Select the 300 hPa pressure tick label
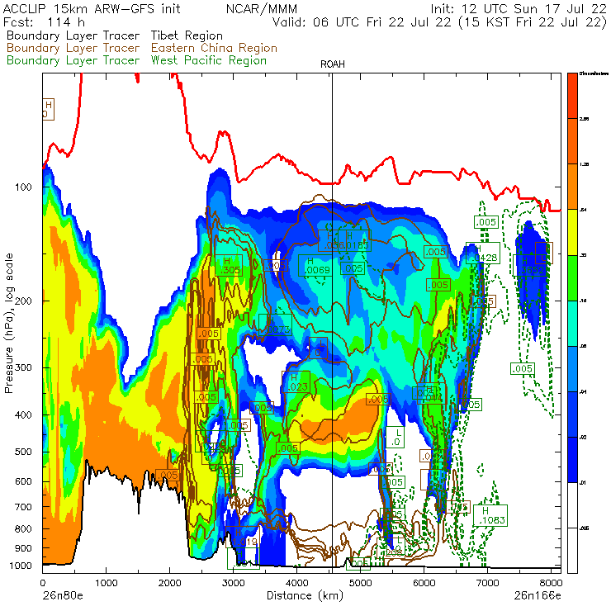Screen dimensions: 611x611 point(23,367)
